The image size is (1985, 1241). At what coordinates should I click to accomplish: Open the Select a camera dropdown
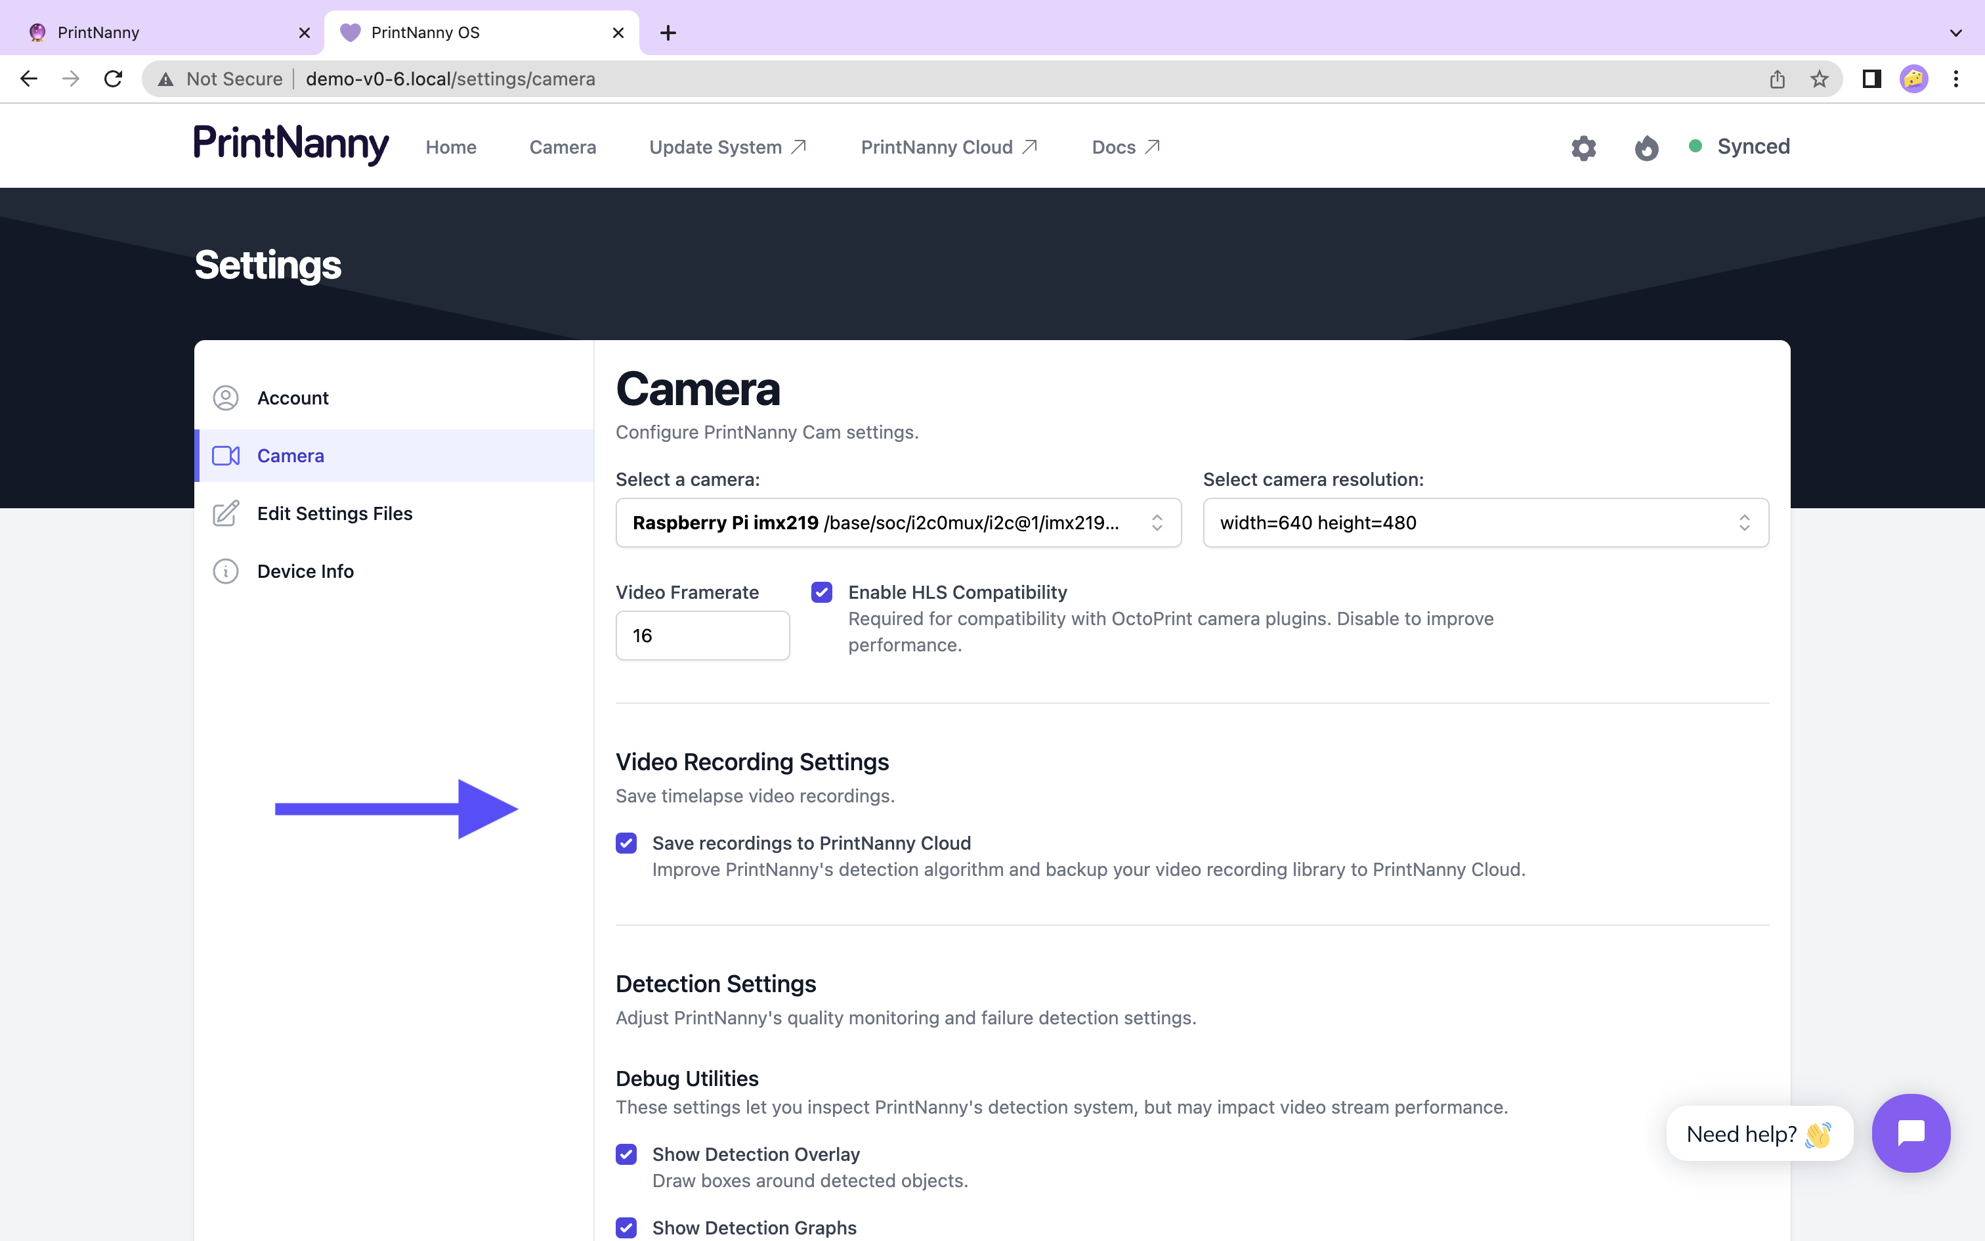pos(898,523)
